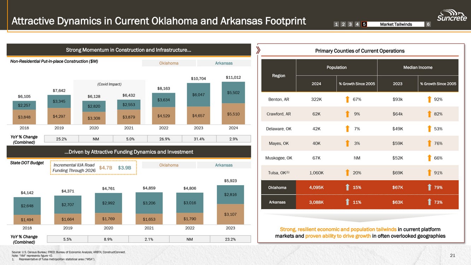
Task: Click the double chevron beside Primary Counties header
Action: coord(258,50)
